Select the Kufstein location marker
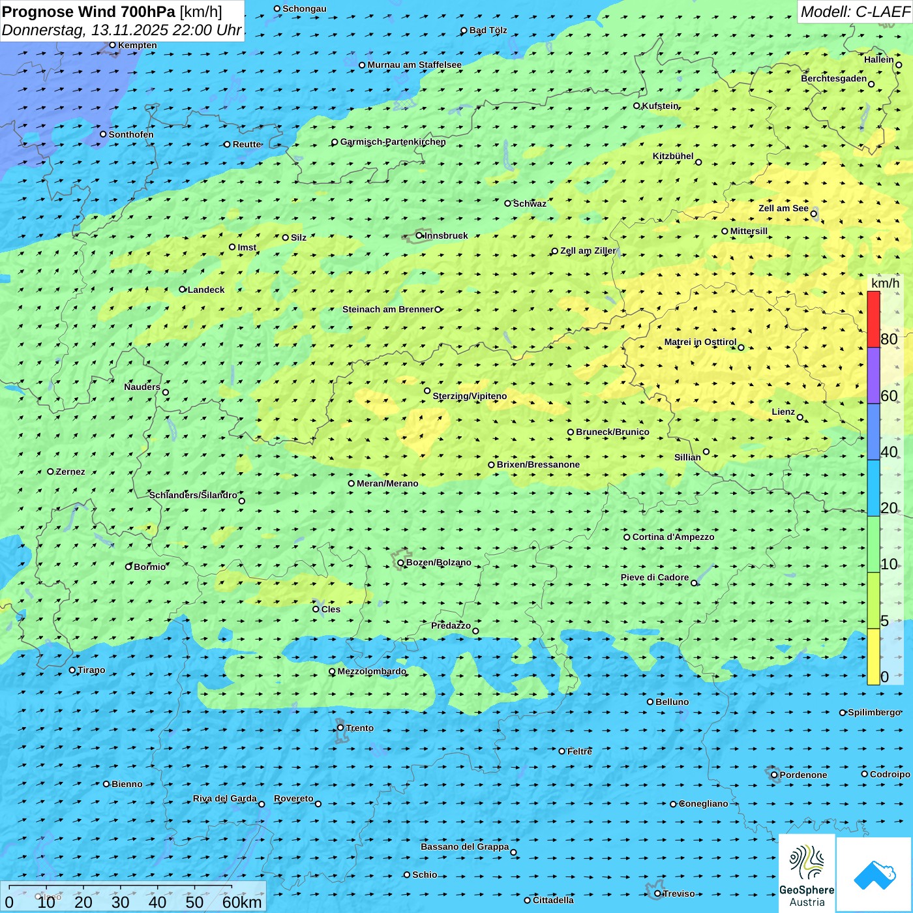913x913 pixels. pos(637,106)
